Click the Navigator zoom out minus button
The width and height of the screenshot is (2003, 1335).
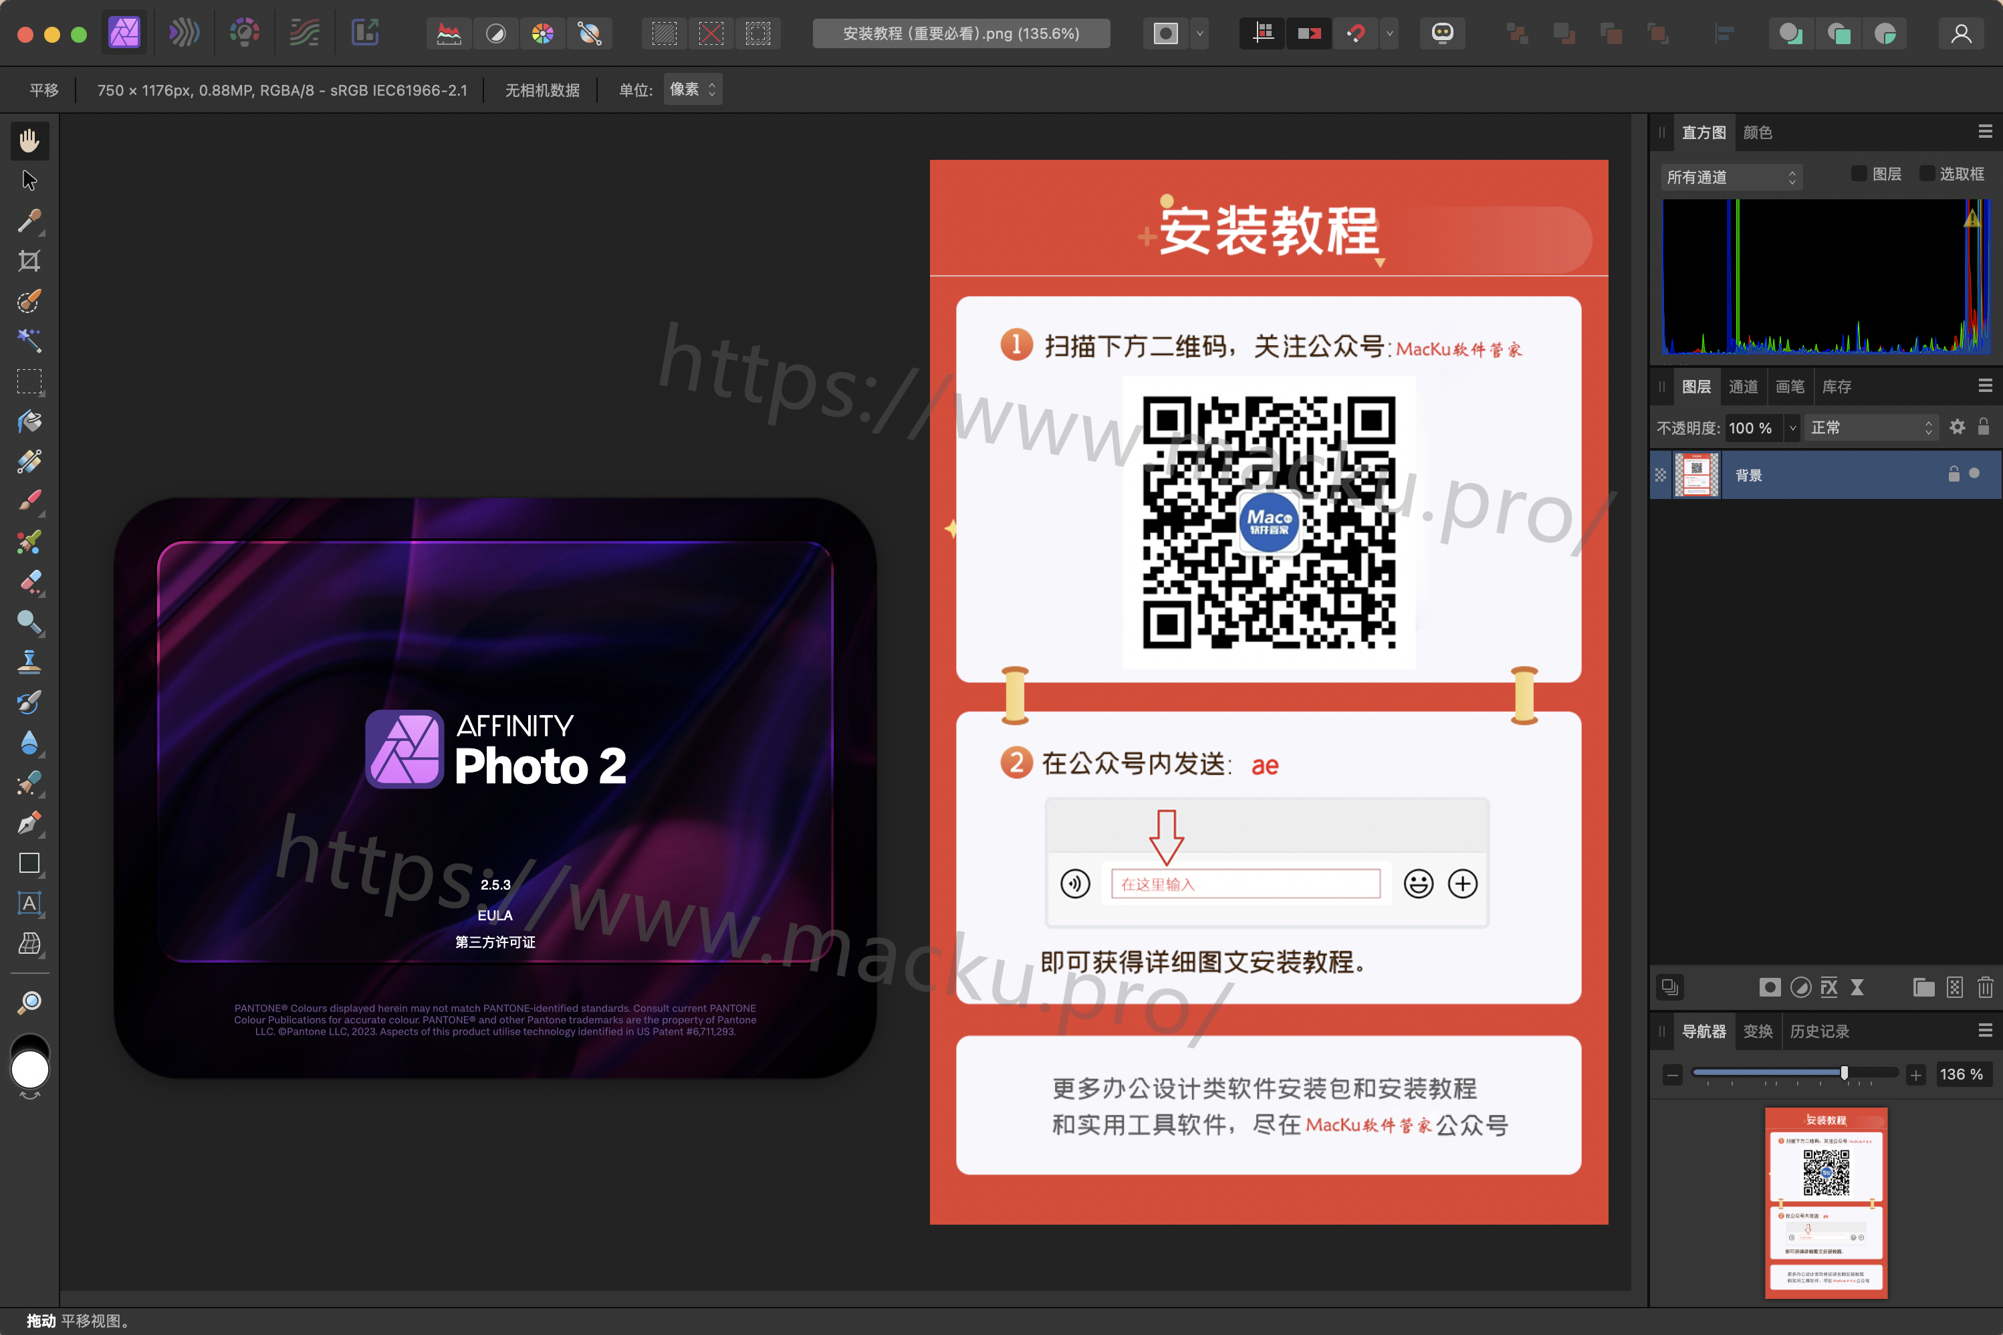coord(1673,1074)
